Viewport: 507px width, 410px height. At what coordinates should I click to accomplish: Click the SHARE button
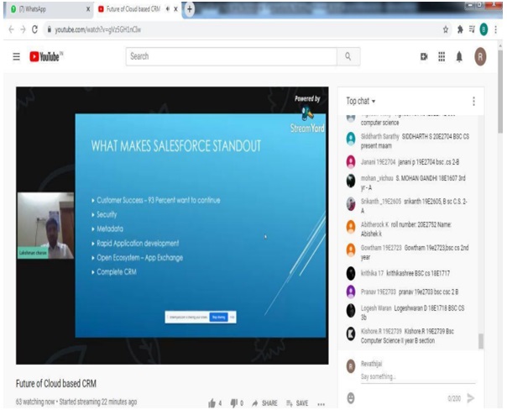coord(264,403)
